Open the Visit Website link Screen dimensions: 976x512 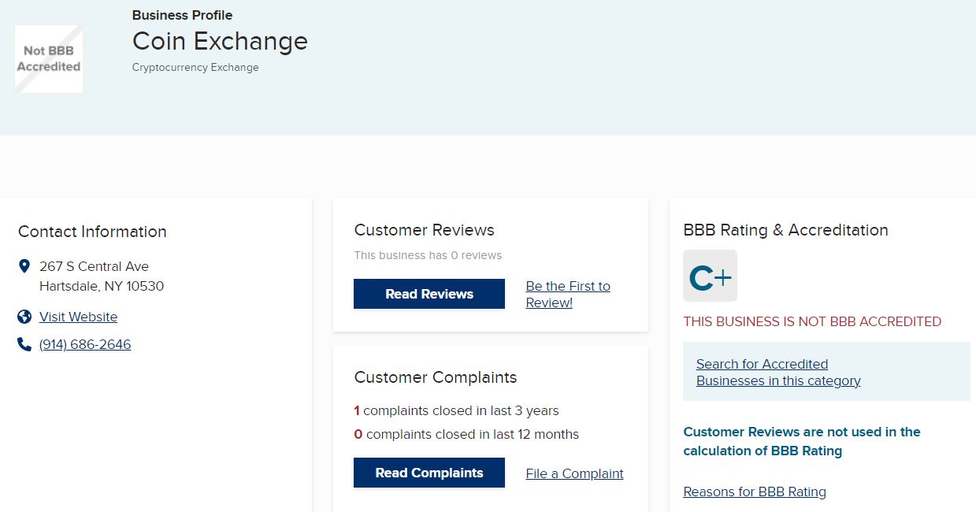coord(78,317)
